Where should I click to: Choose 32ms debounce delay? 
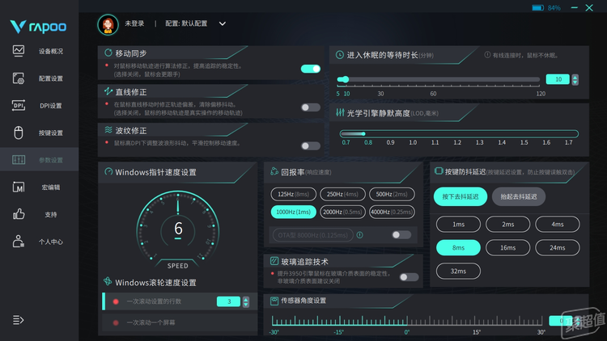[x=458, y=271]
